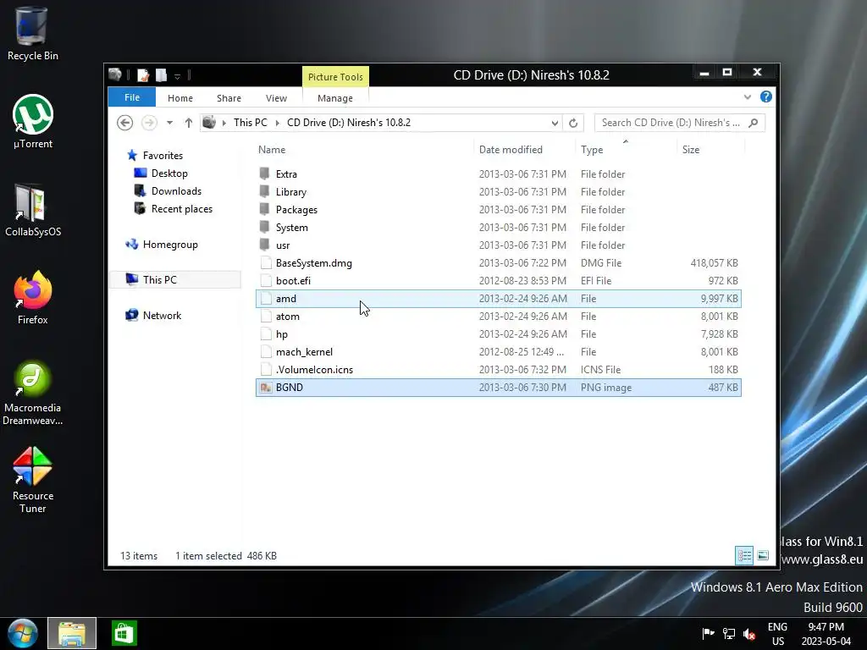Open Customize Quick Access Toolbar dropdown
This screenshot has width=867, height=650.
tap(178, 75)
